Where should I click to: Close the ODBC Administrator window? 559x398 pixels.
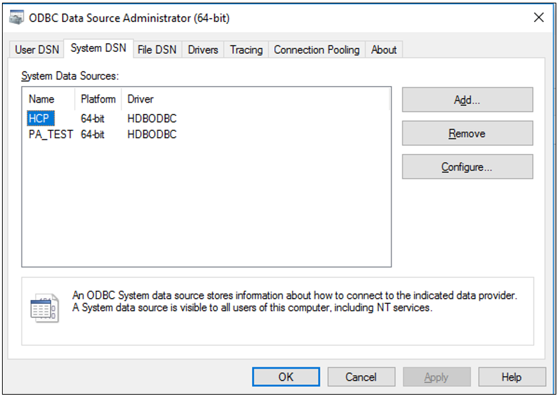point(538,18)
